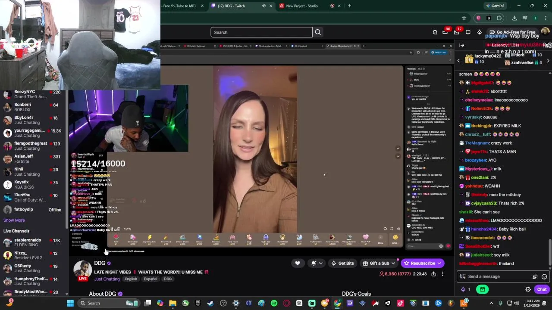This screenshot has width=552, height=310.
Task: Click the Get Bits button
Action: (342, 263)
